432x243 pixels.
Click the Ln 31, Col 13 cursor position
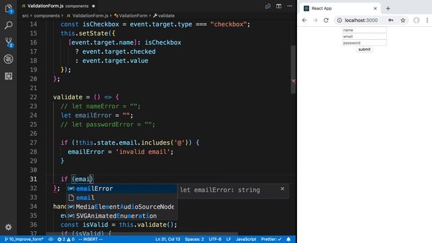tap(167, 239)
